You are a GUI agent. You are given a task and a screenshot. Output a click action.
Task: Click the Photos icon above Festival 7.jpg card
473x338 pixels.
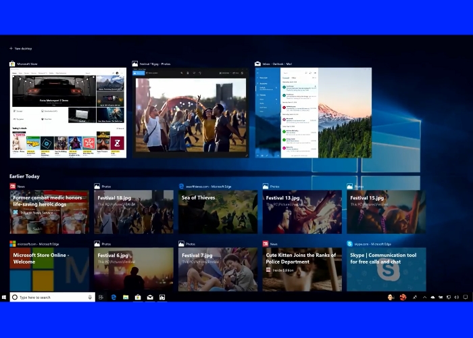tap(181, 243)
